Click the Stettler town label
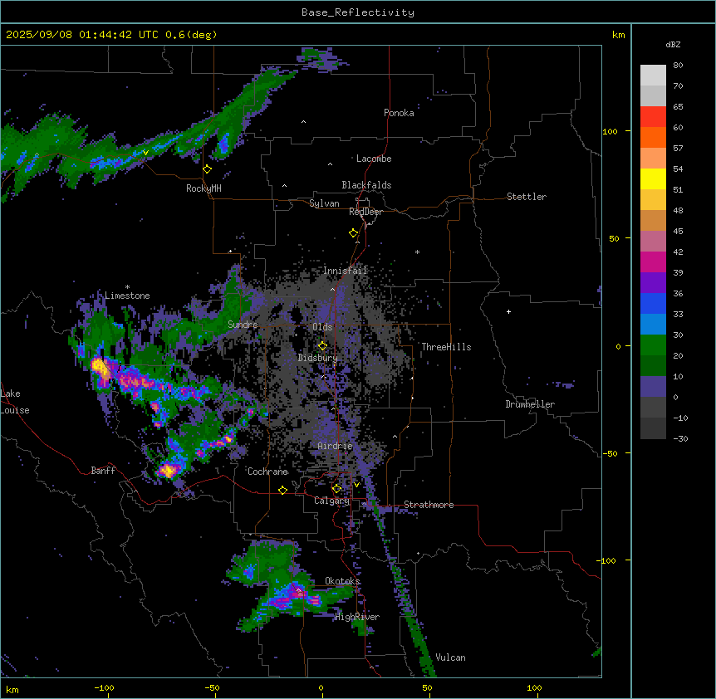 click(x=526, y=197)
